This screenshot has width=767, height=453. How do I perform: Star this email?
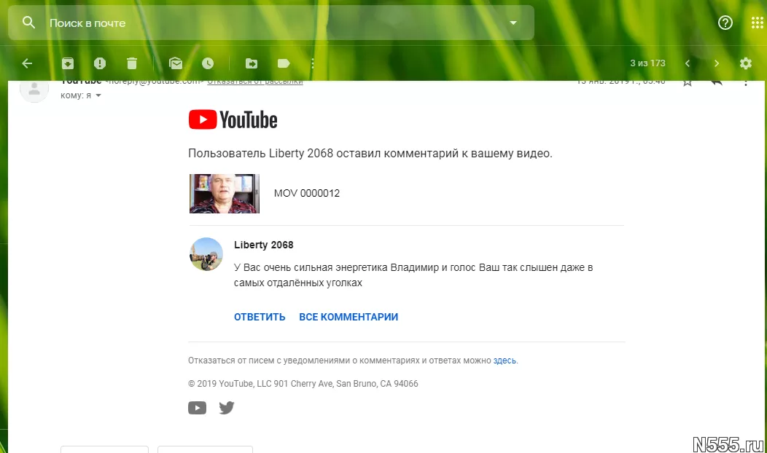pos(688,82)
